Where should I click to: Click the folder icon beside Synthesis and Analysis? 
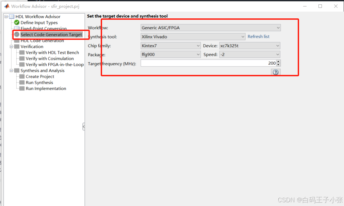(x=17, y=70)
